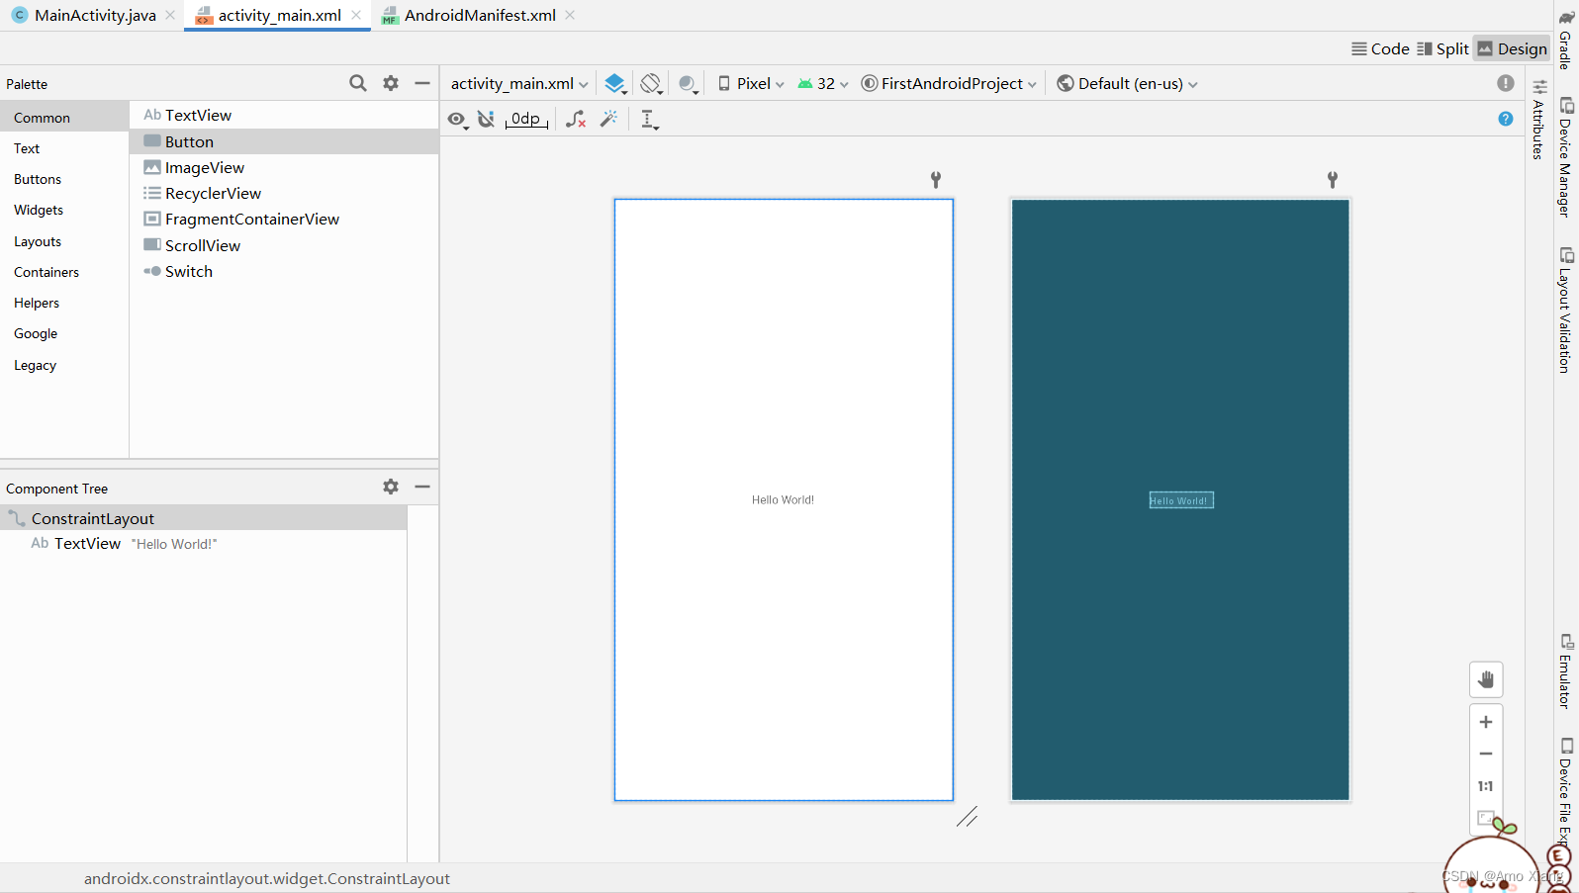Close the AndroidManifest.xml tab

[570, 15]
